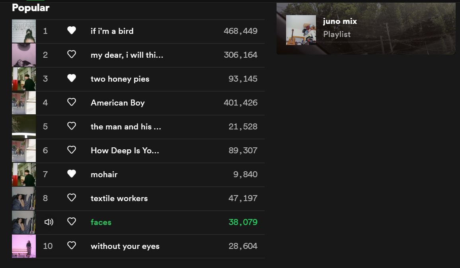460x268 pixels.
Task: Play American Boy from the list
Action: click(x=117, y=103)
